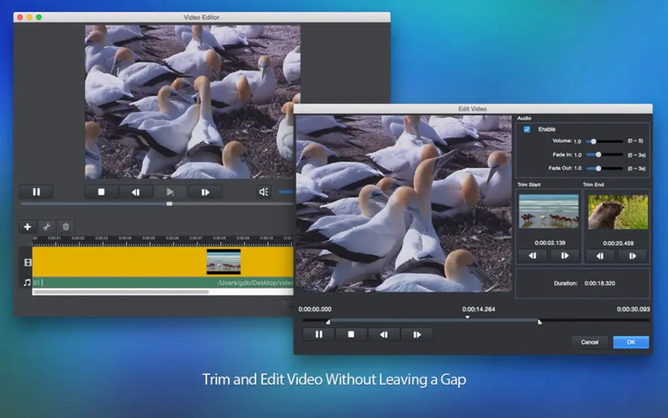
Task: Click the stop icon in Video Editor
Action: 102,191
